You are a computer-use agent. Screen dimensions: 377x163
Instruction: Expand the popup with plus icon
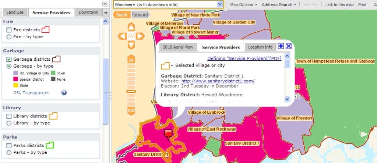(281, 46)
